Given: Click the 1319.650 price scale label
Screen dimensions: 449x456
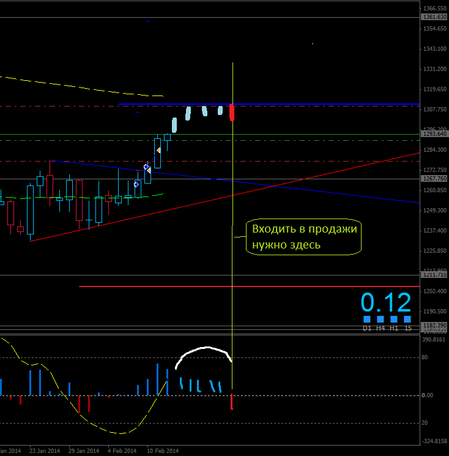Looking at the screenshot, I should [435, 89].
